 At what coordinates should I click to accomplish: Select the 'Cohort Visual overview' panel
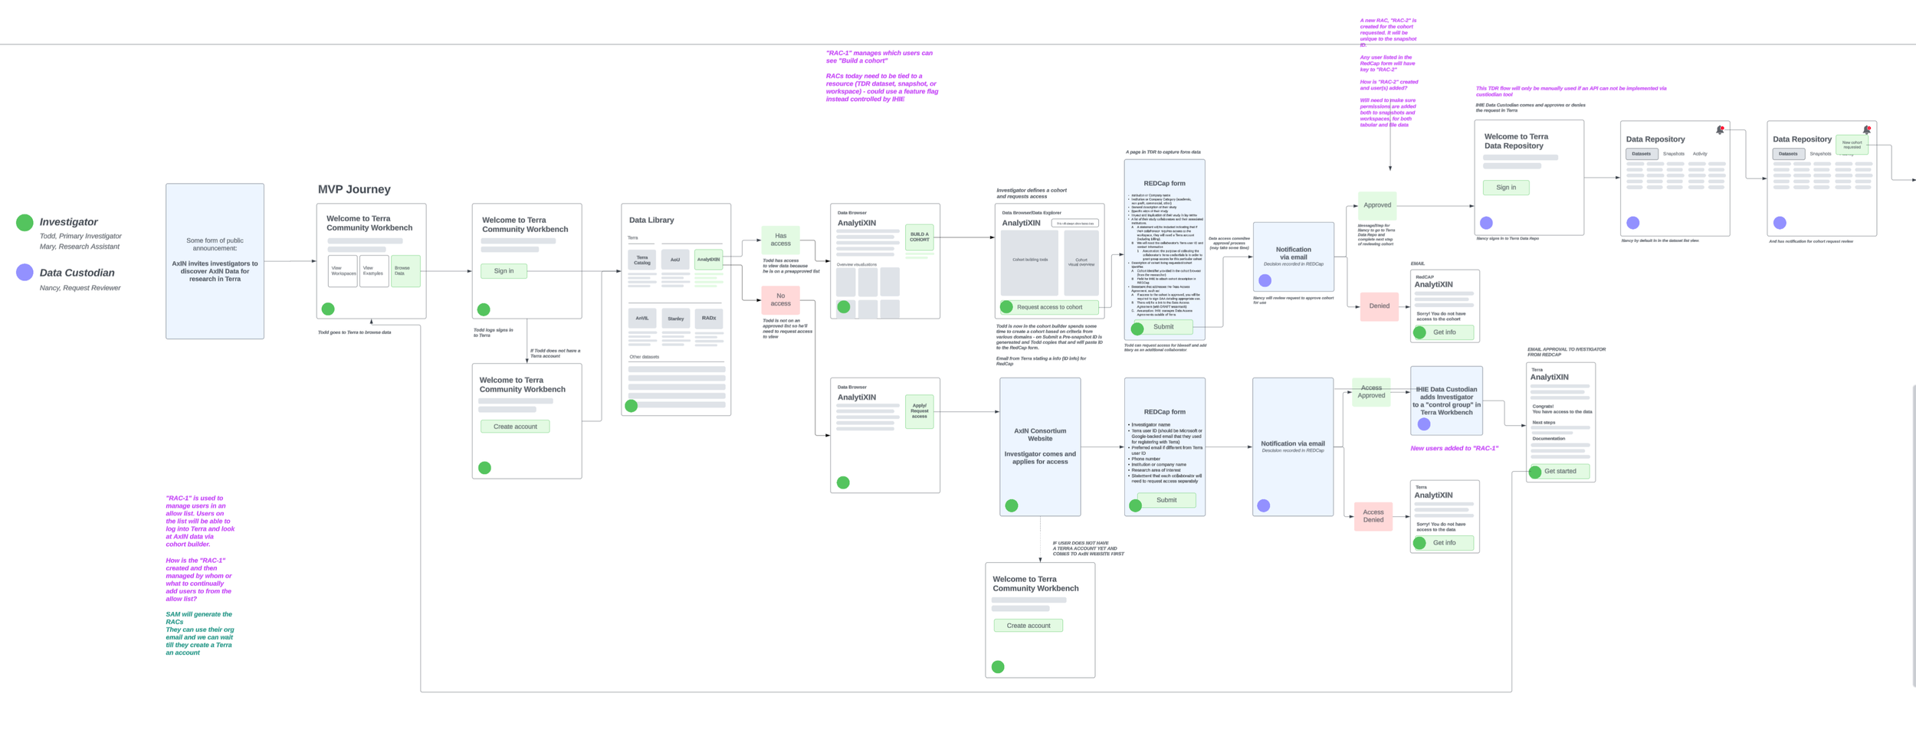(1081, 262)
